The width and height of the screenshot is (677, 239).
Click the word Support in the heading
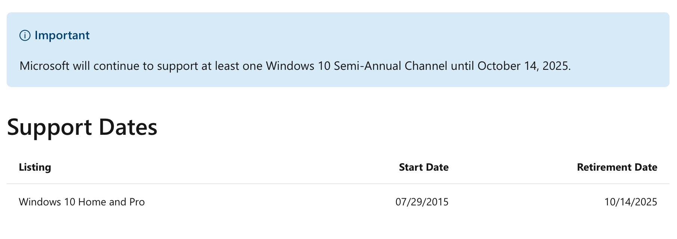click(49, 128)
